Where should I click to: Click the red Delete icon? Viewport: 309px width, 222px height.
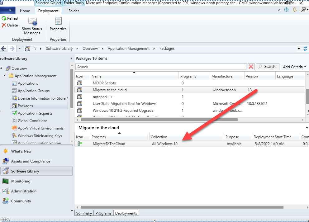click(x=4, y=25)
